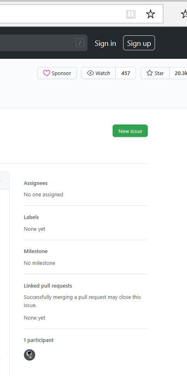Create a New issue
The height and width of the screenshot is (376, 187).
click(130, 131)
